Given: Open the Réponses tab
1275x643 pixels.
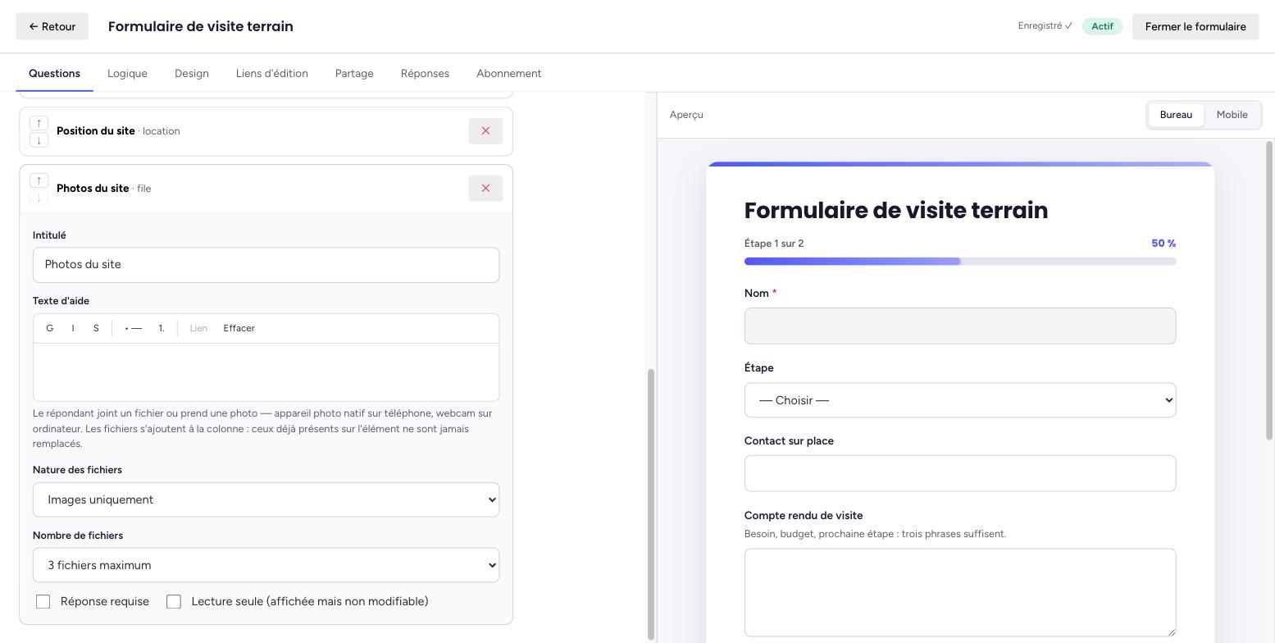Looking at the screenshot, I should click(425, 74).
